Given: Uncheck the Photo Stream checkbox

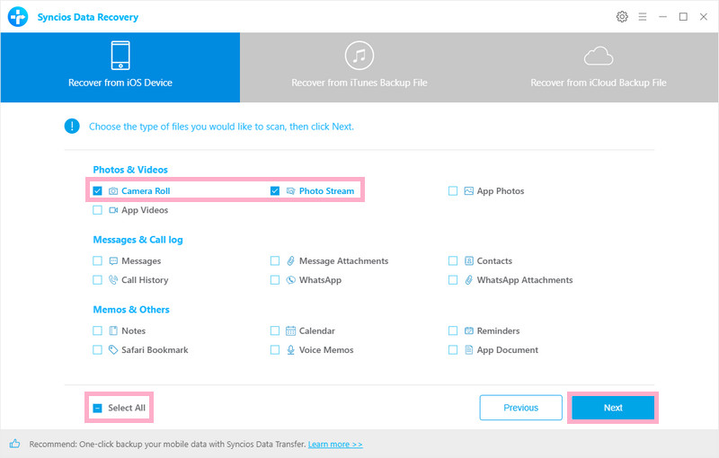Looking at the screenshot, I should [275, 191].
